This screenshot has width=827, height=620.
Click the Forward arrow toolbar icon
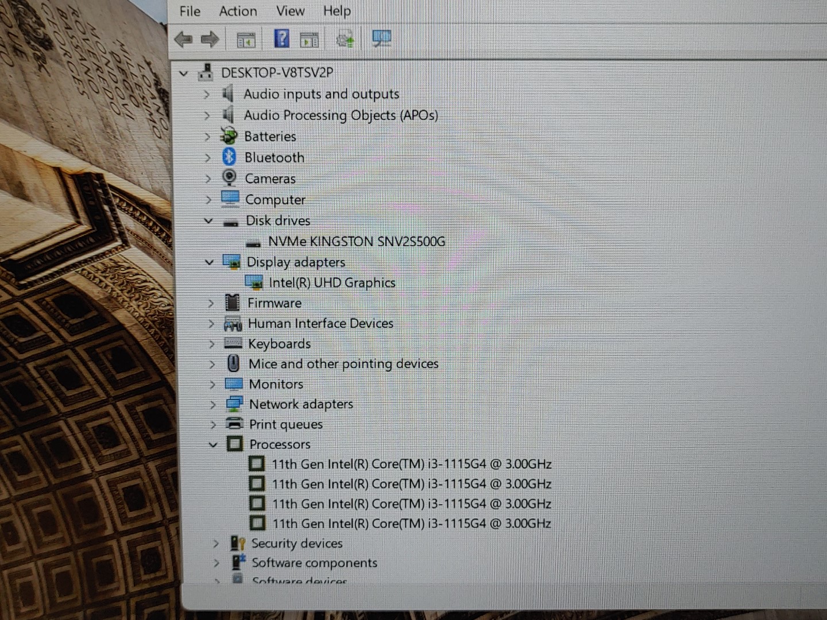click(x=210, y=40)
